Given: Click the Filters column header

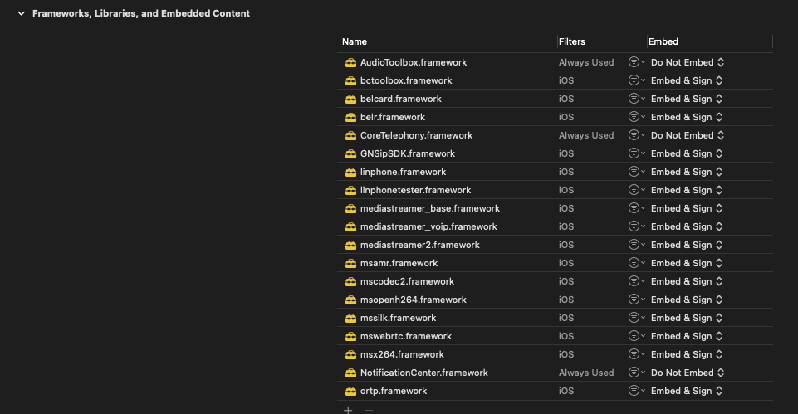Looking at the screenshot, I should click(x=572, y=41).
